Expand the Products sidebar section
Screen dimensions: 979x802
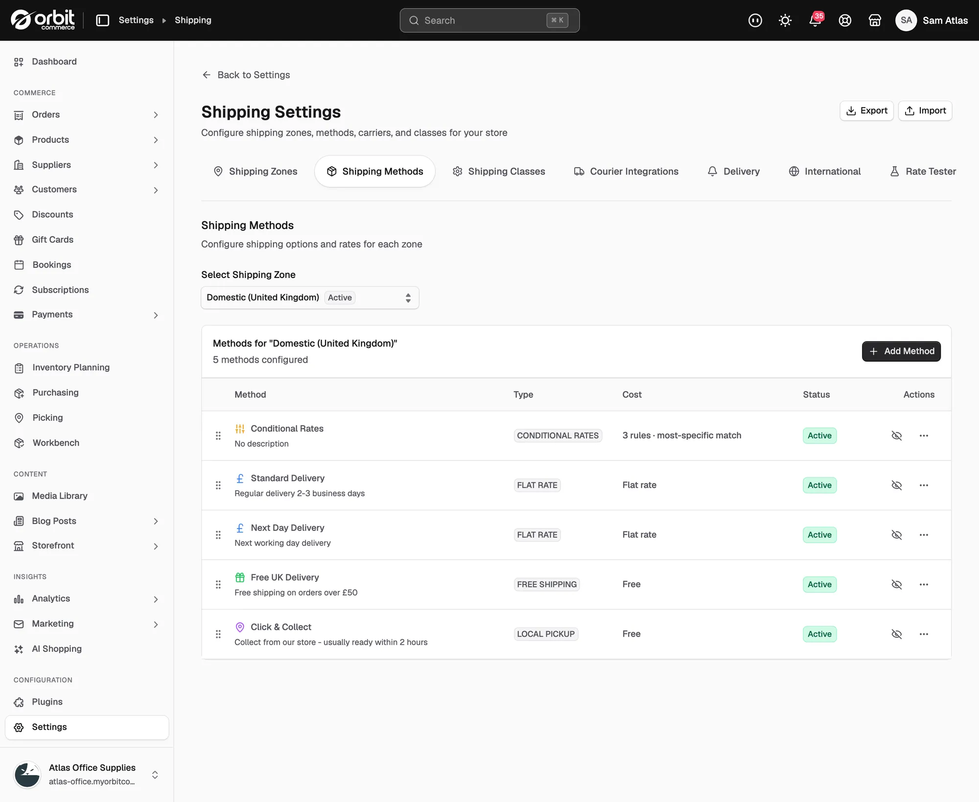[x=87, y=140]
